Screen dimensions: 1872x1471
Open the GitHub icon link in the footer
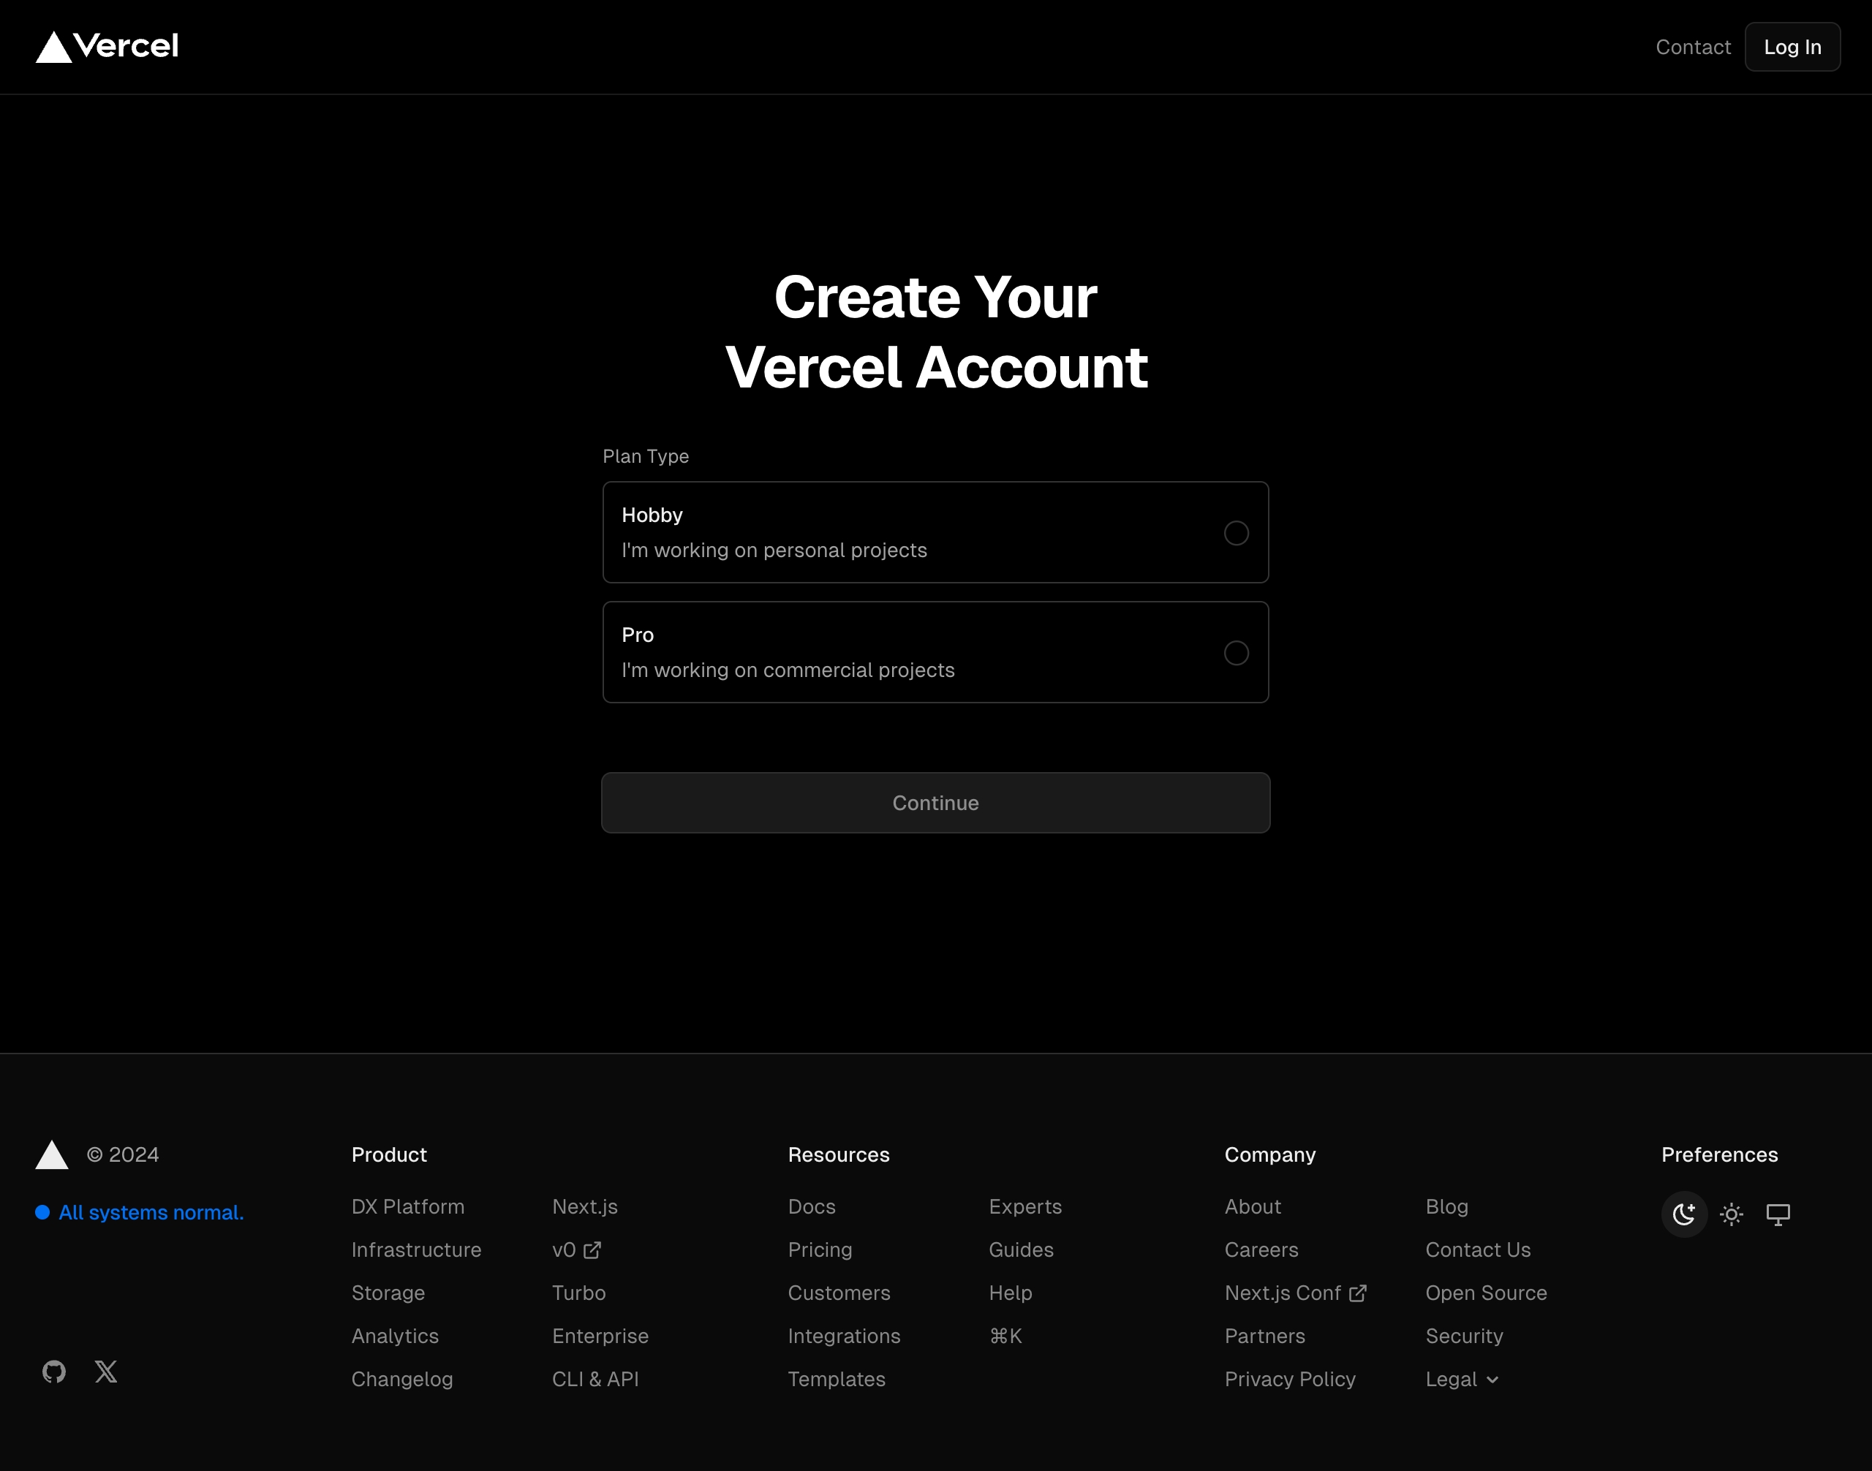tap(54, 1371)
